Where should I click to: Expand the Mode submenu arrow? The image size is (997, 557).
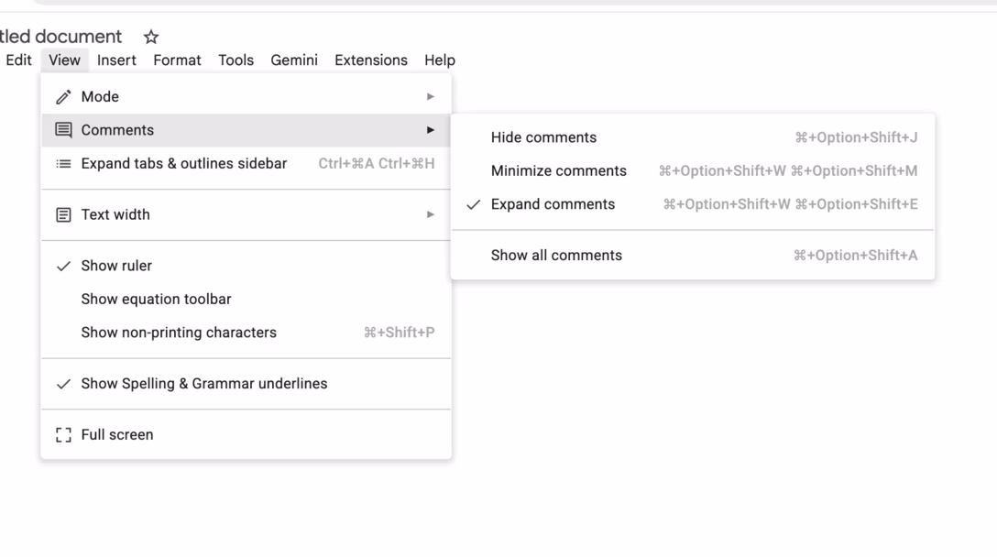click(431, 96)
